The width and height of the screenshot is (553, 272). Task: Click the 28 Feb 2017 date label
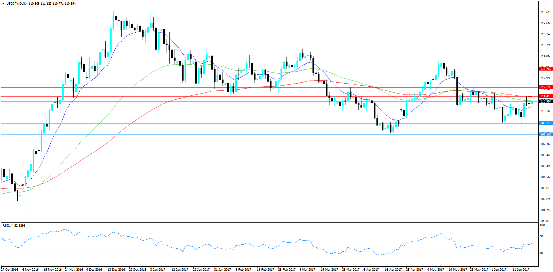(x=287, y=270)
